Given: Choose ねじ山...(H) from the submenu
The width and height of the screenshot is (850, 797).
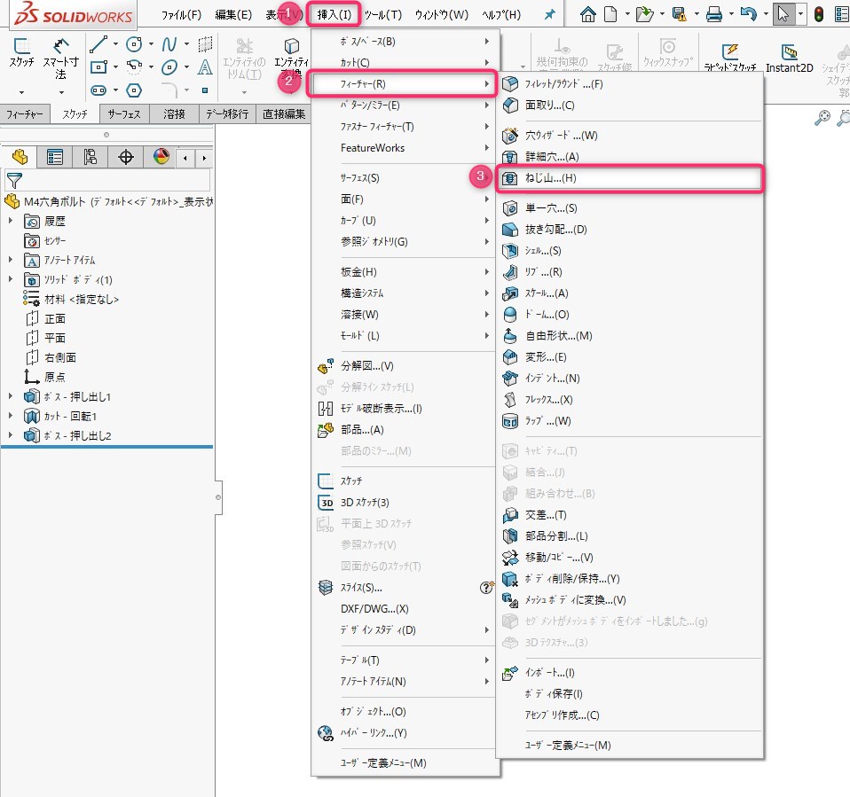Looking at the screenshot, I should coord(550,178).
